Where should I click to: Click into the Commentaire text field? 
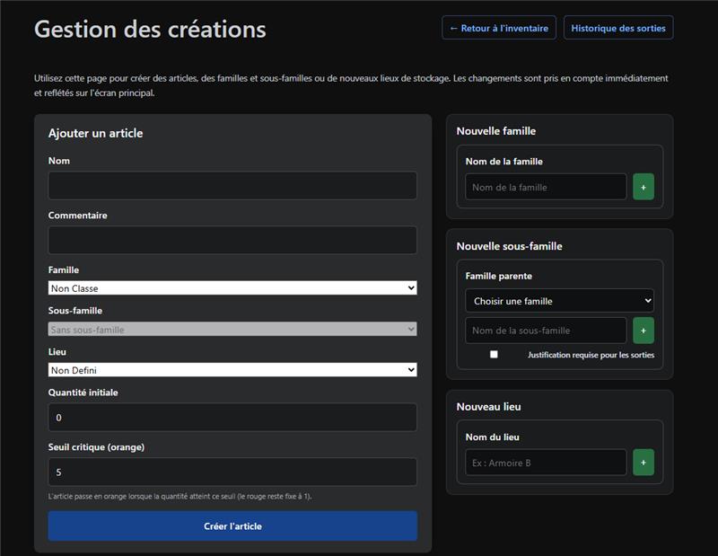pos(232,240)
